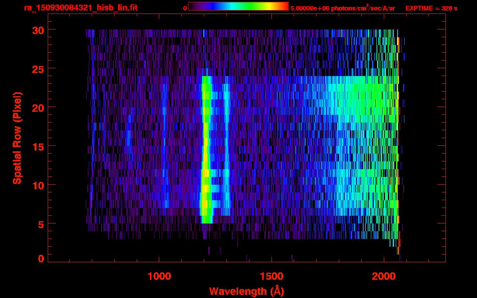This screenshot has width=477, height=298.
Task: Click the 2000 wavelength tick label
Action: pos(384,276)
